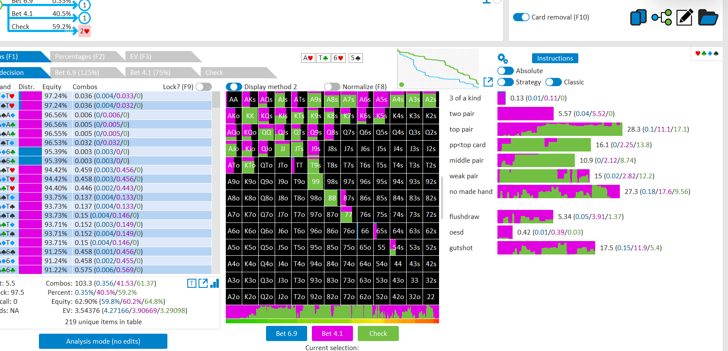728x351 pixels.
Task: Select the 6♥ board card
Action: (x=338, y=58)
